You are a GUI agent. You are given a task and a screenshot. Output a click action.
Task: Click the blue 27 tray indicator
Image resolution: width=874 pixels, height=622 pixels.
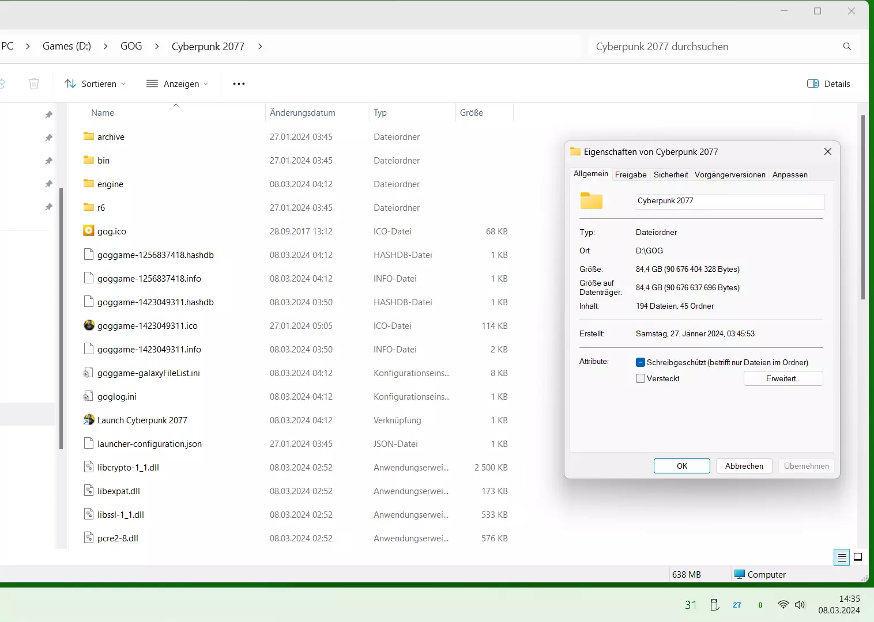pyautogui.click(x=737, y=605)
